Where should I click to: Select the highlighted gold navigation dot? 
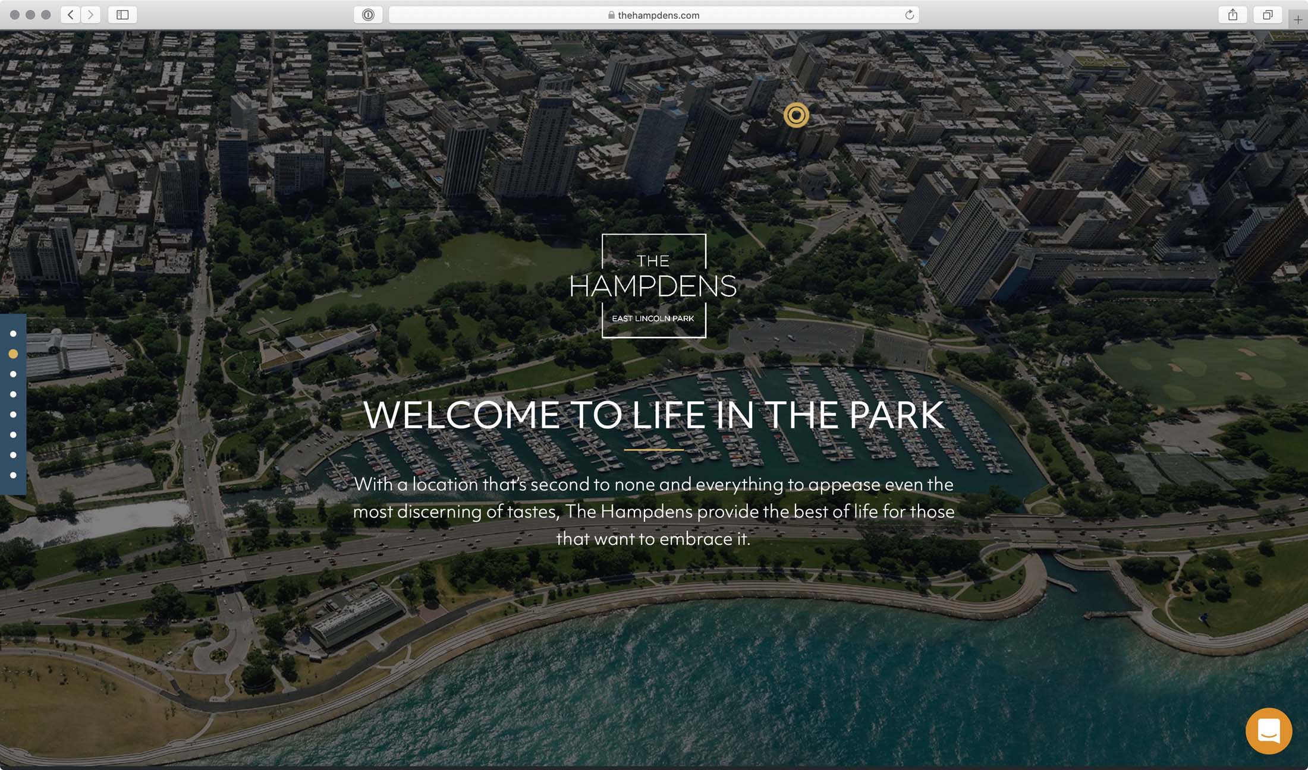tap(13, 354)
